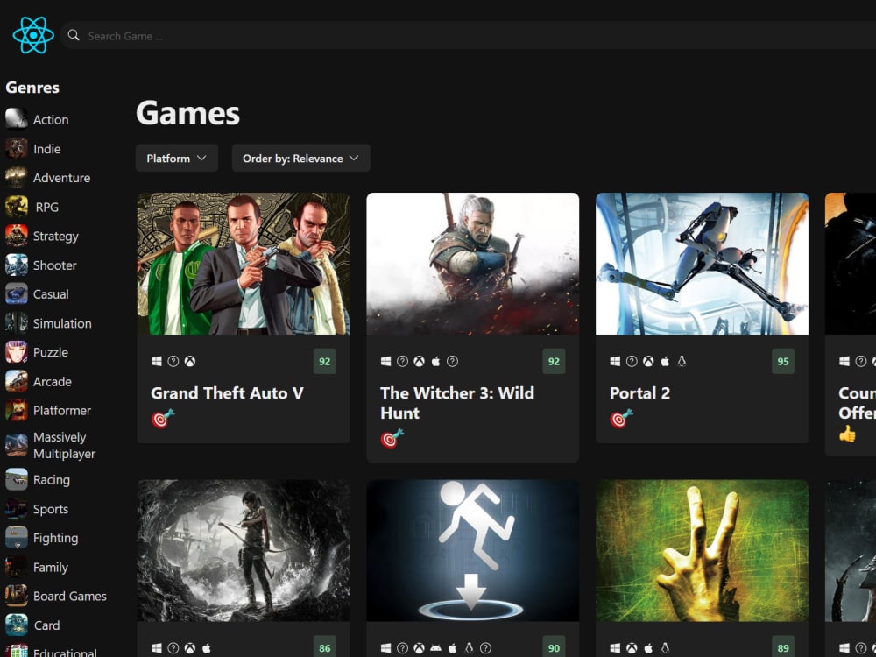Click the 95 score badge on Portal 2
Image resolution: width=876 pixels, height=657 pixels.
pos(782,362)
